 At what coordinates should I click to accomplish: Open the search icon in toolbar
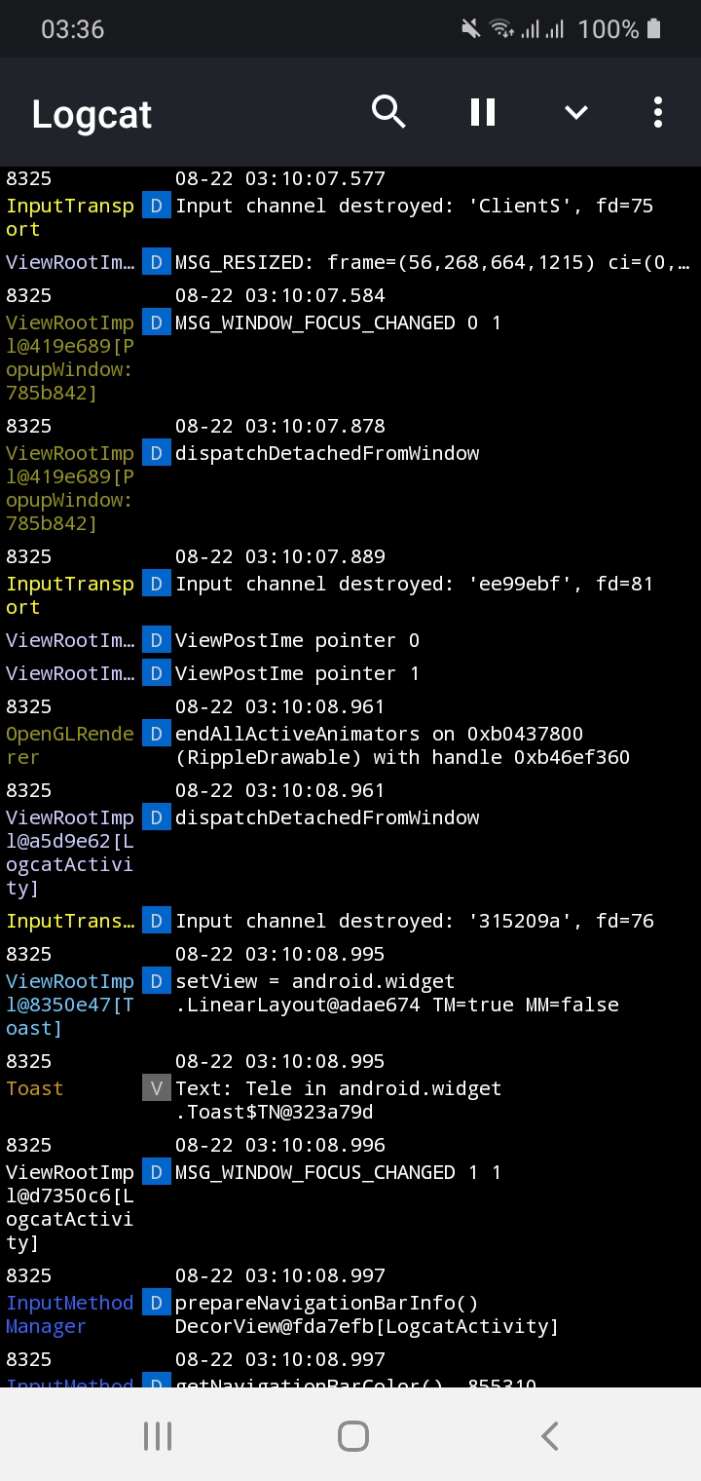(388, 112)
